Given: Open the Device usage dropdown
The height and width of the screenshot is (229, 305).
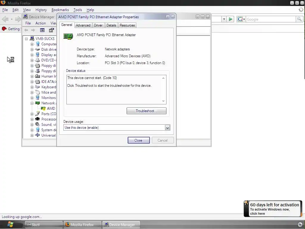Looking at the screenshot, I should [x=167, y=128].
